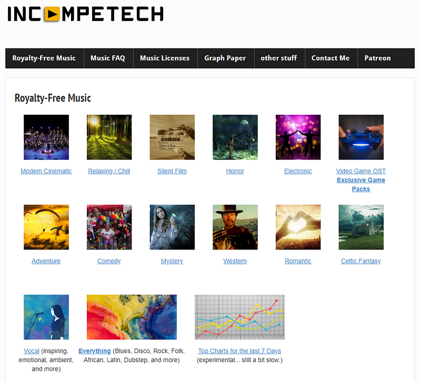This screenshot has width=421, height=382.
Task: Browse the Comedy genre link
Action: click(109, 261)
